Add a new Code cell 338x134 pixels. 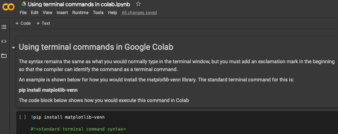[x=23, y=23]
